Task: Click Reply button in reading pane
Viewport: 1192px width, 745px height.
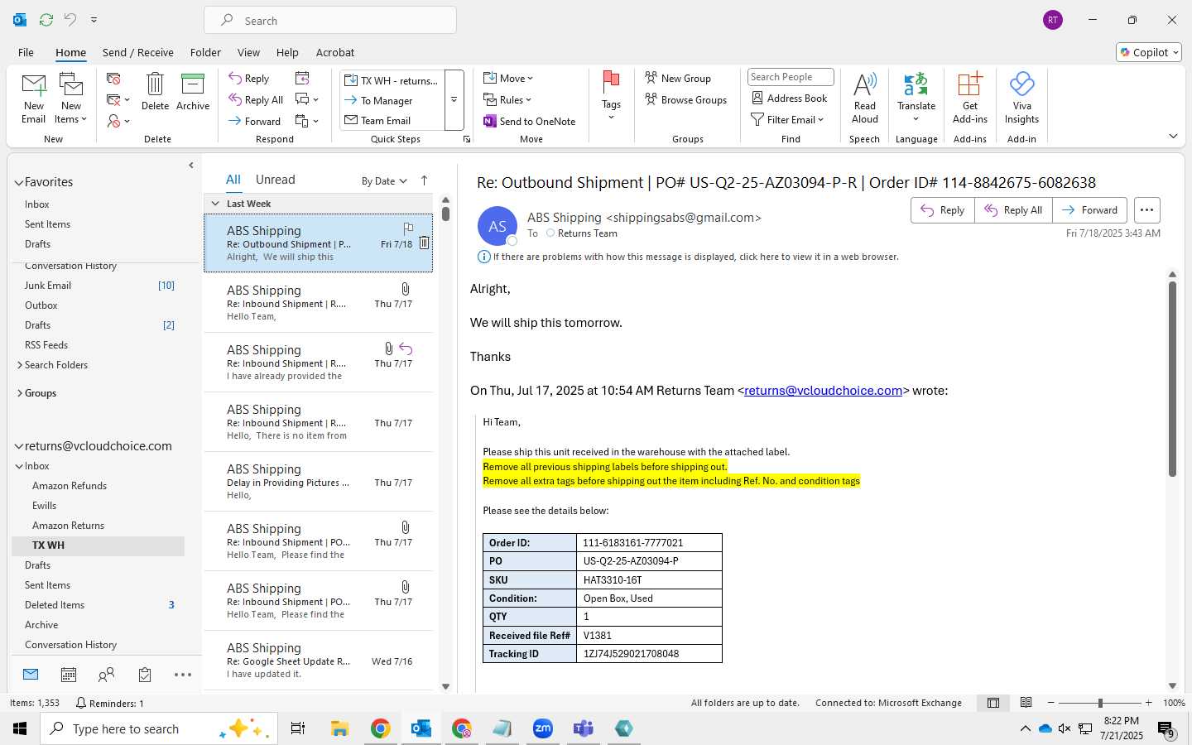Action: (x=943, y=210)
